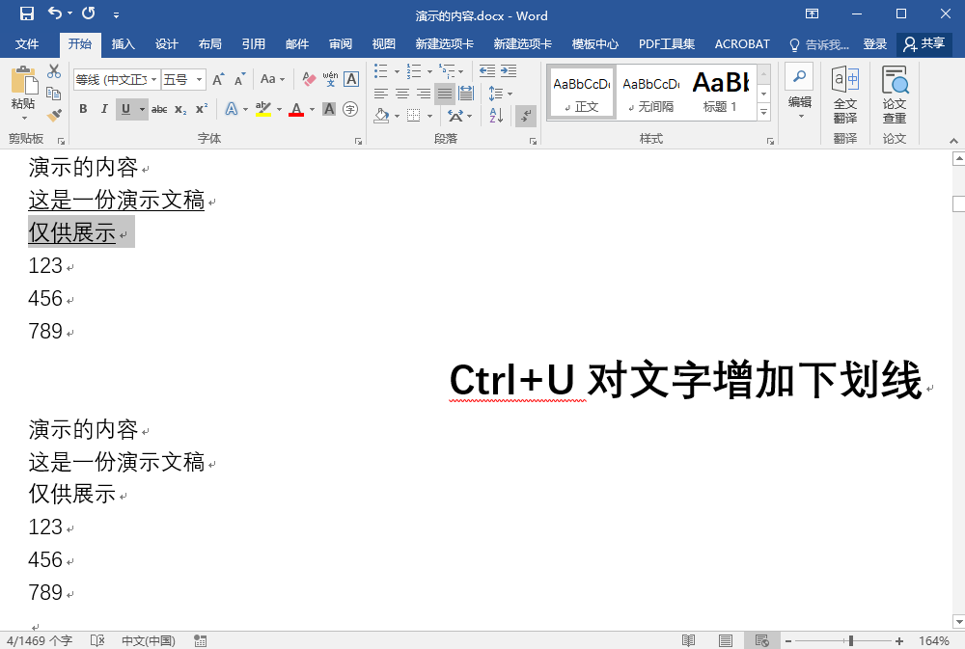Open the 文件 menu tab
The width and height of the screenshot is (965, 649).
point(27,44)
